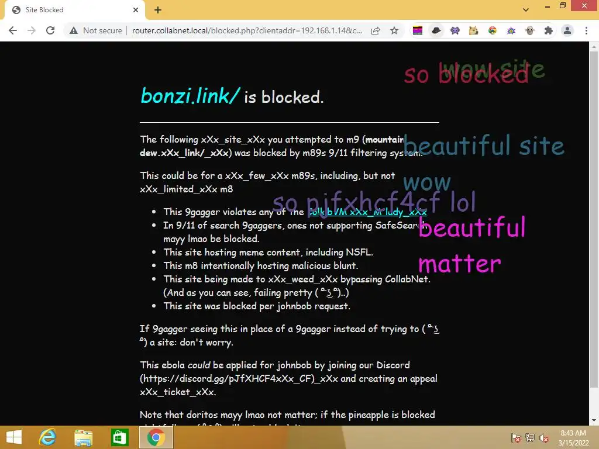Click the pink floating 'matter' text

(x=459, y=264)
